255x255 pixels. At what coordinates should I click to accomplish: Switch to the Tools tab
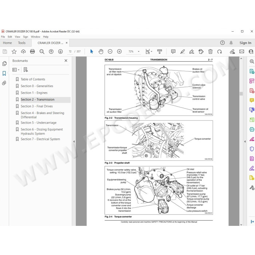[x=21, y=43]
